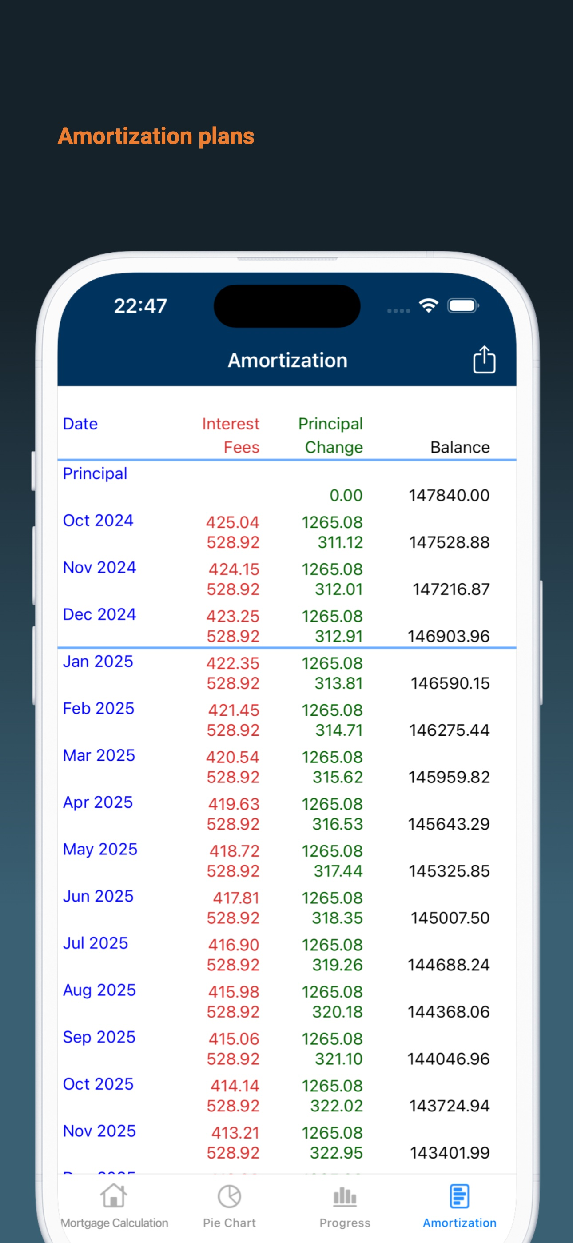This screenshot has width=573, height=1243.
Task: Tap balance 145643.29
Action: 449,824
